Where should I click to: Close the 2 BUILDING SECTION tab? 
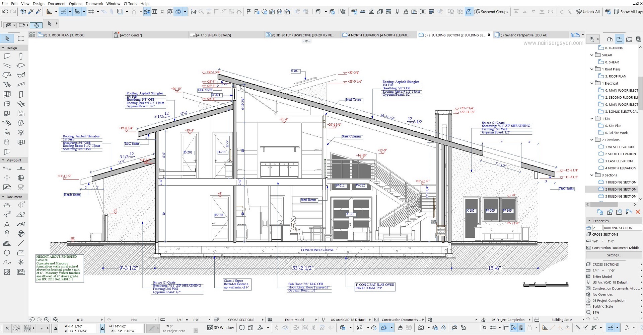click(489, 35)
